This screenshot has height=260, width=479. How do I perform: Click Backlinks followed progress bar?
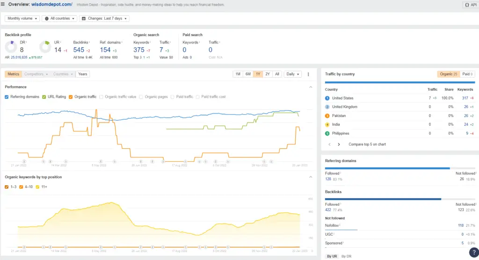click(x=383, y=199)
